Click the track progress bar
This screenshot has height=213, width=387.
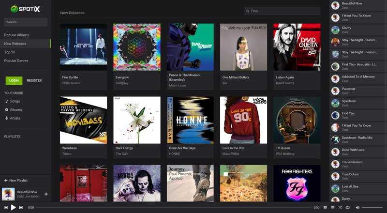[174, 208]
